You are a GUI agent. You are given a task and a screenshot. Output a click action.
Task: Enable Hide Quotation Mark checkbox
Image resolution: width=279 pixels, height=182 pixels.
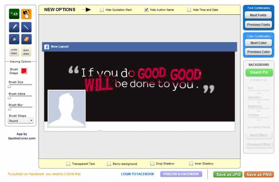102,10
